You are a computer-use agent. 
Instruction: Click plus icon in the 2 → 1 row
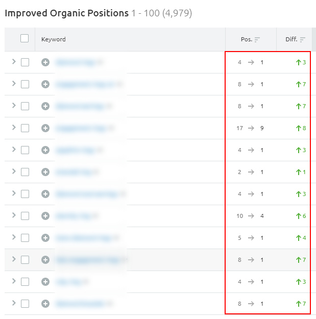tap(45, 172)
